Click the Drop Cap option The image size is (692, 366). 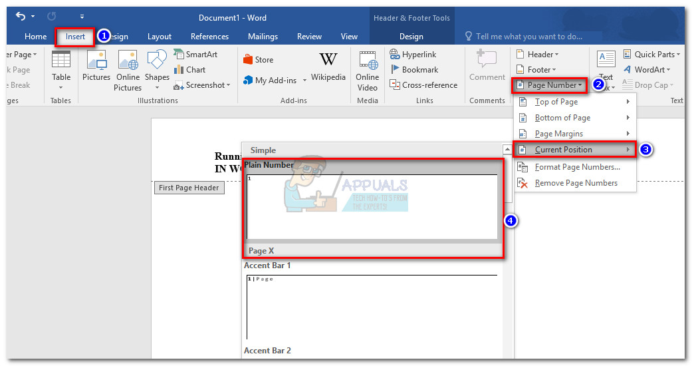pos(648,85)
